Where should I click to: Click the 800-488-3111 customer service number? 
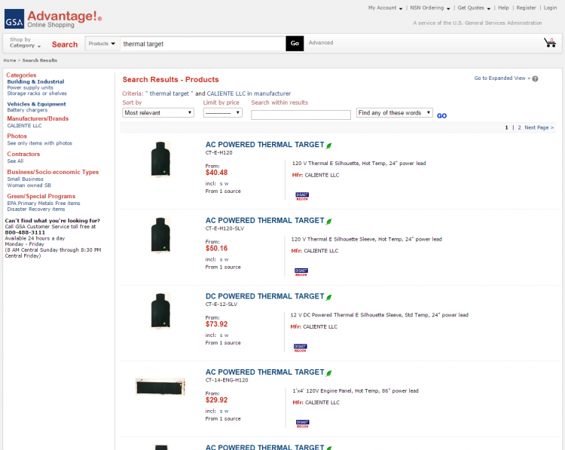[x=25, y=233]
